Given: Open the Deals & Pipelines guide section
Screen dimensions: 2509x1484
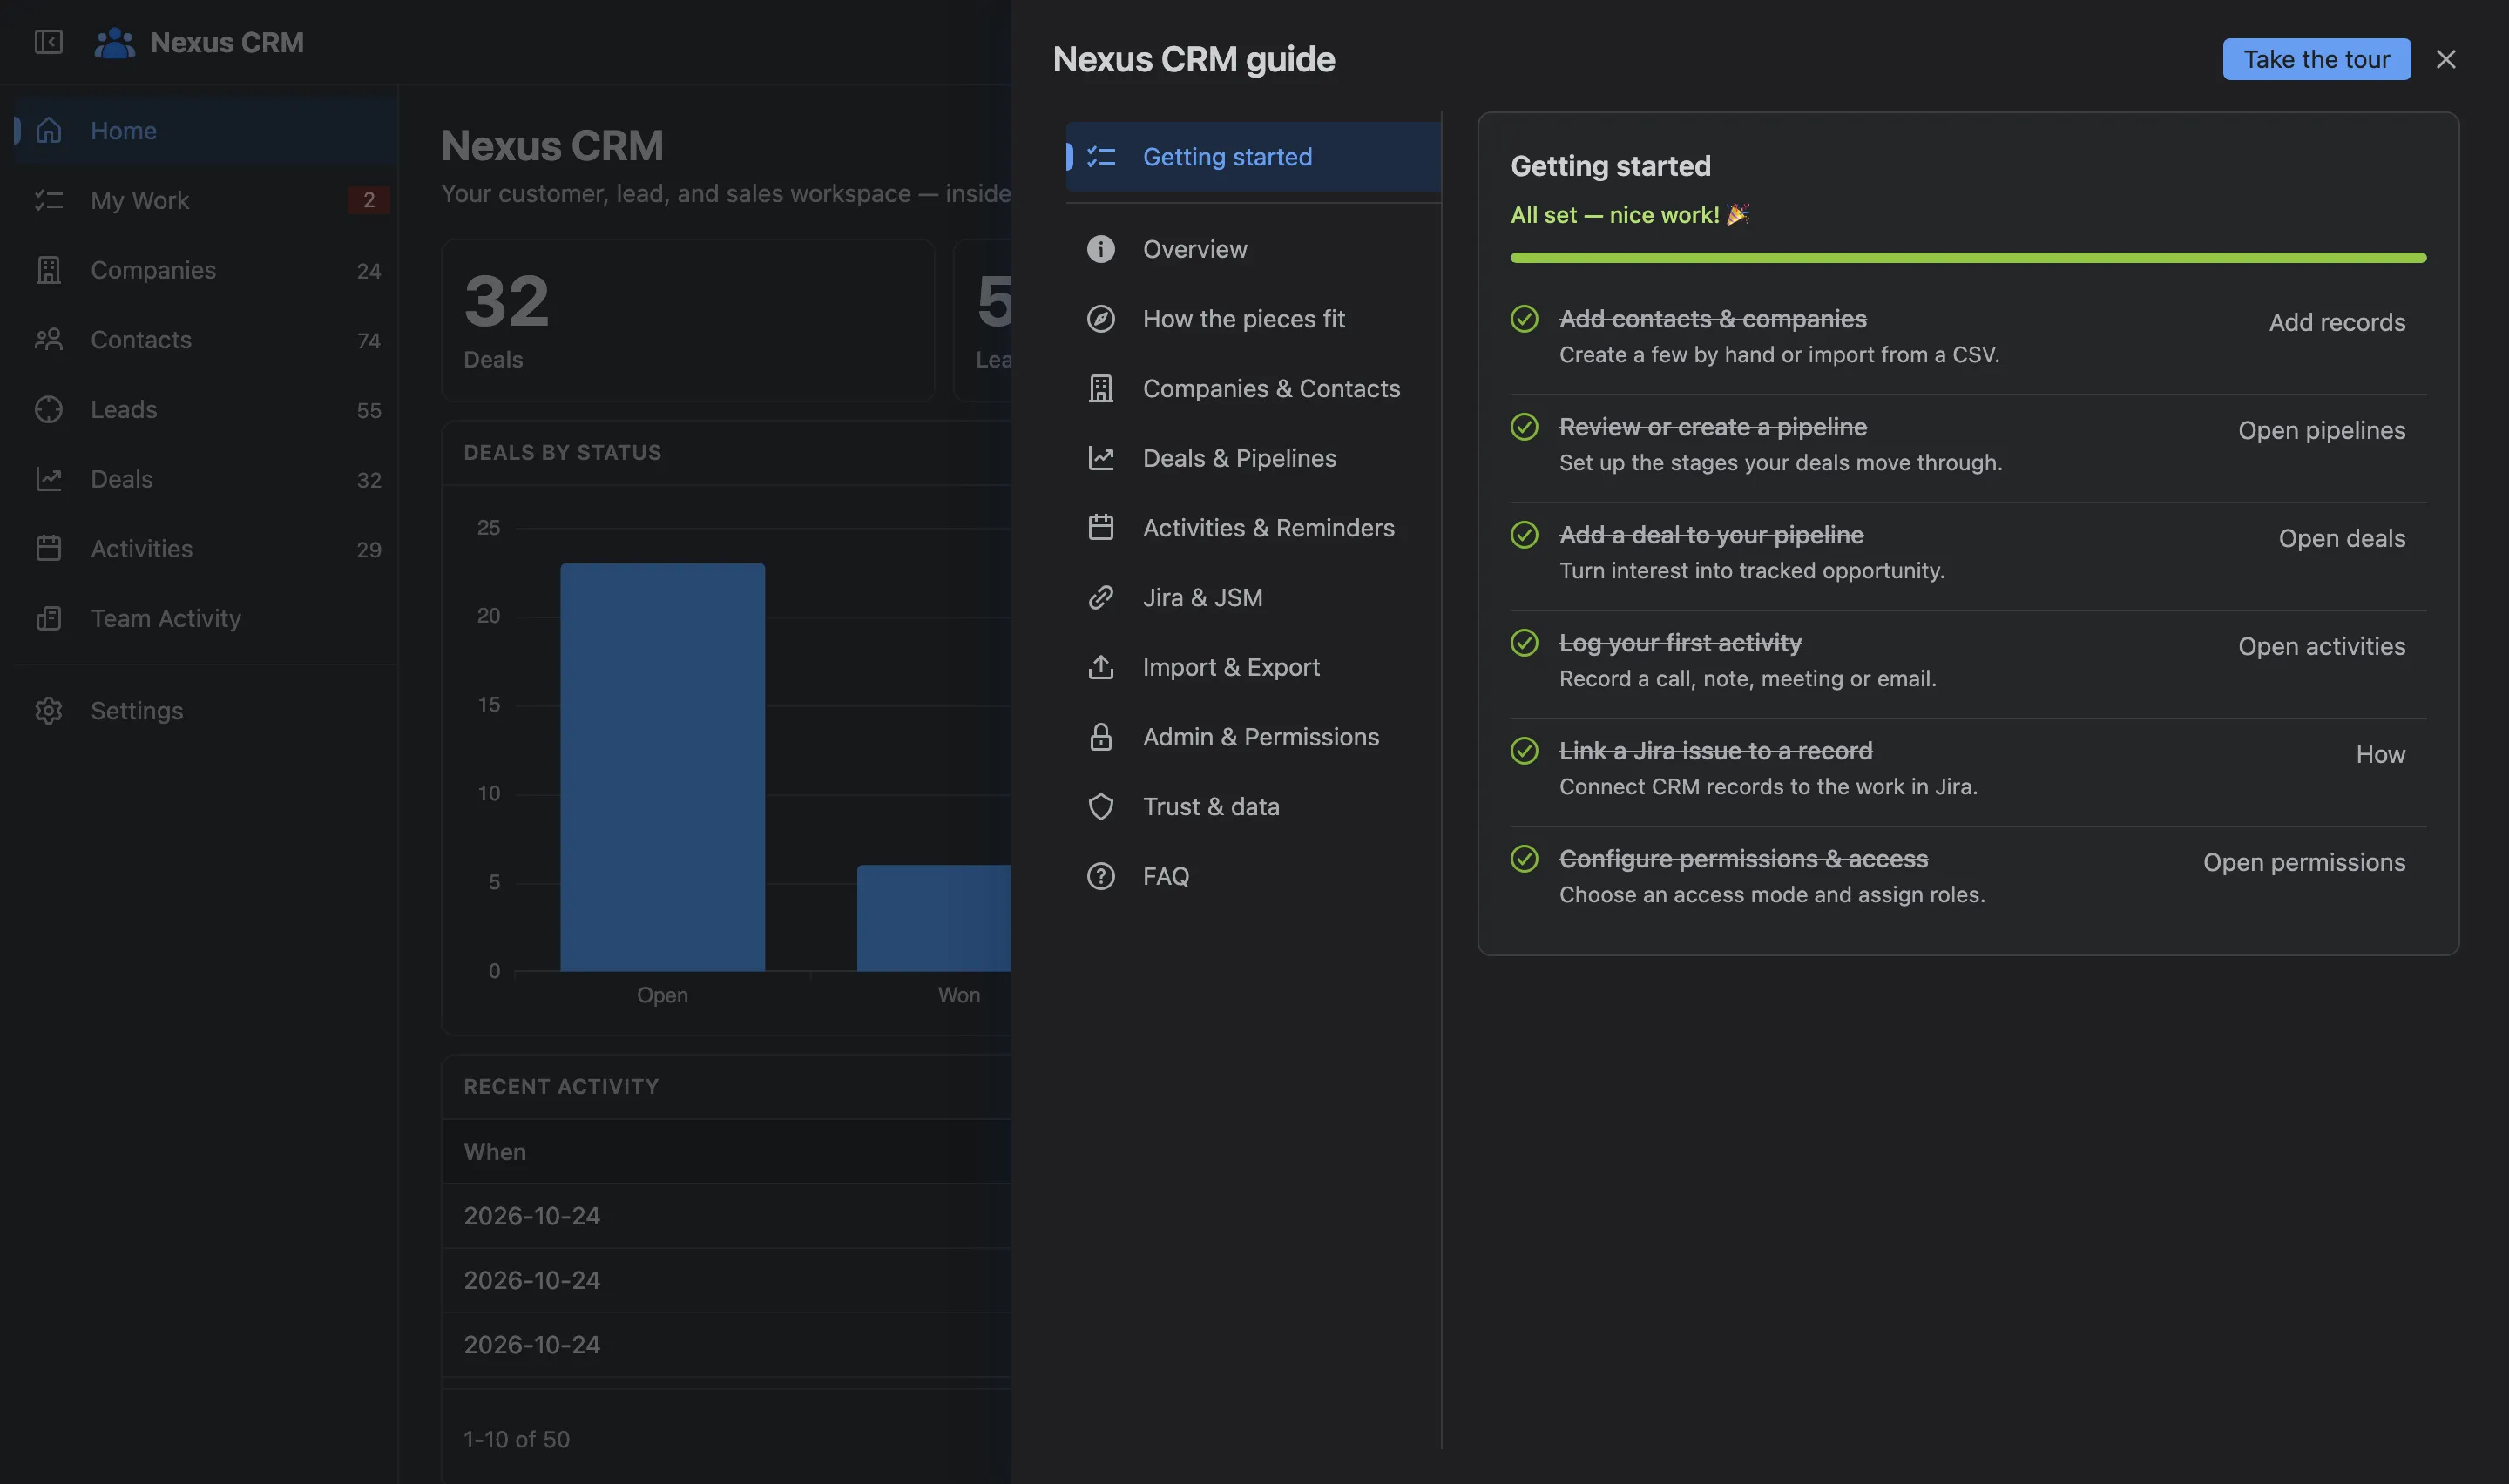Looking at the screenshot, I should point(1253,458).
